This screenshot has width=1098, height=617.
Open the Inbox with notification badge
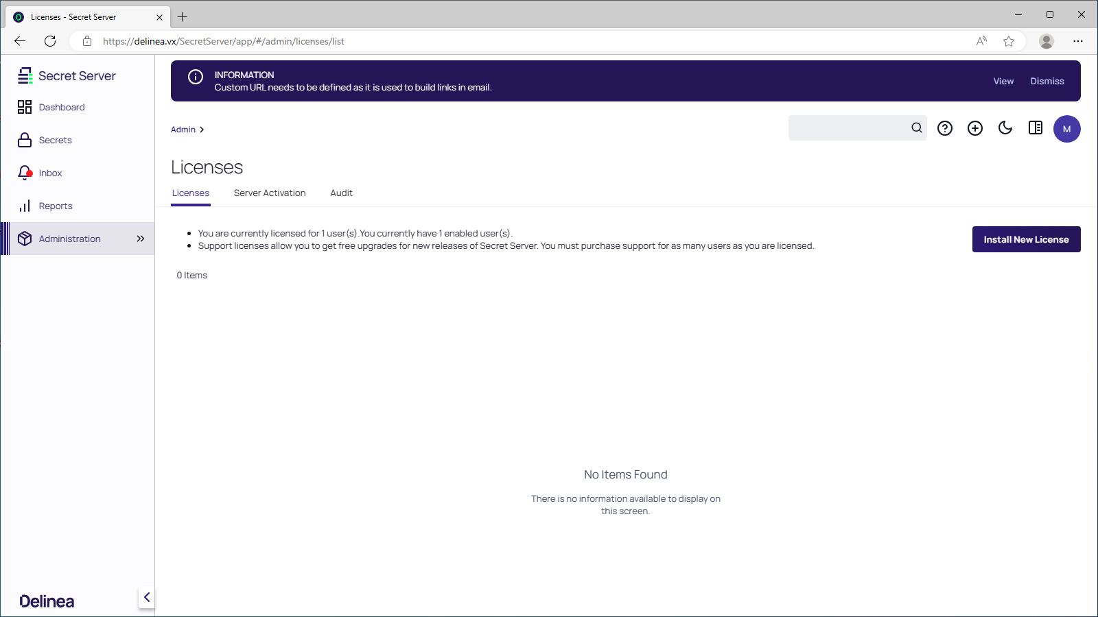[x=49, y=173]
